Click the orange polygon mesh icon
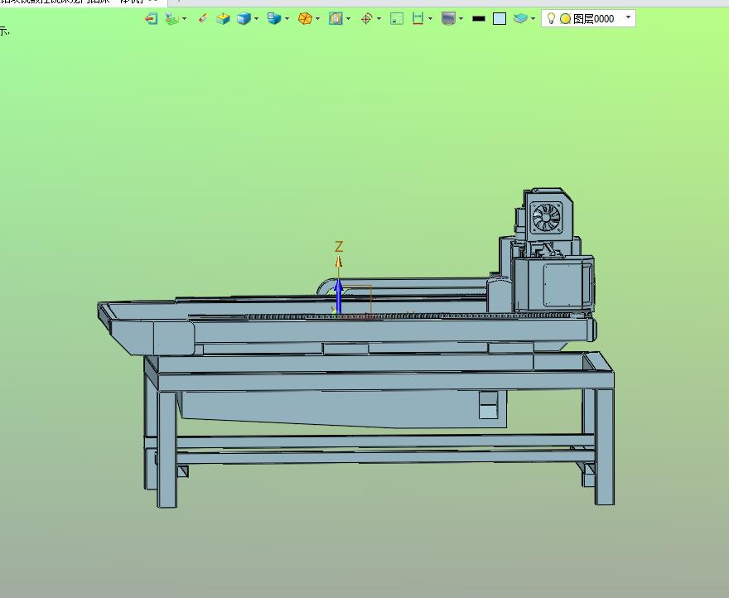 (x=305, y=18)
